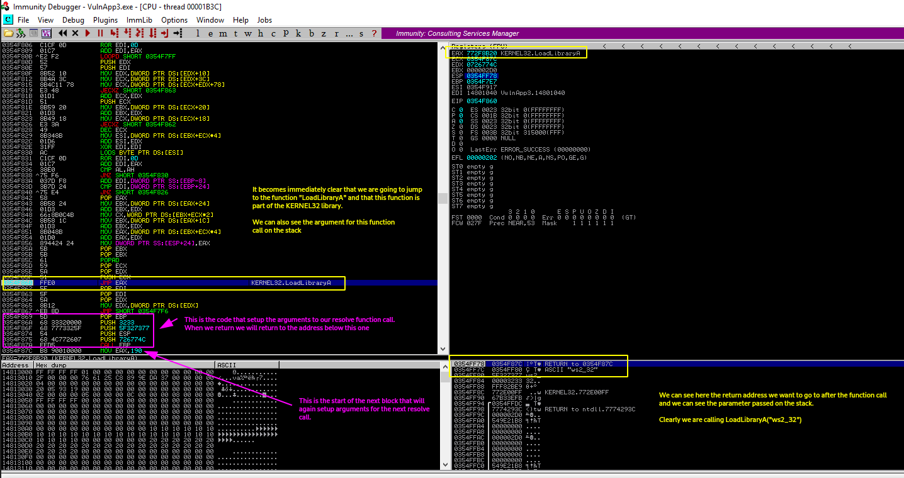Show Breakpoints with the 'b' icon
The image size is (904, 478).
click(311, 33)
